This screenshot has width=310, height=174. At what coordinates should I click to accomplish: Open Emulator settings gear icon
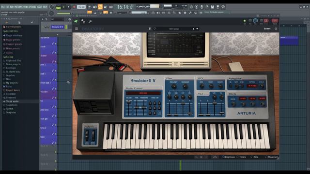point(276,29)
